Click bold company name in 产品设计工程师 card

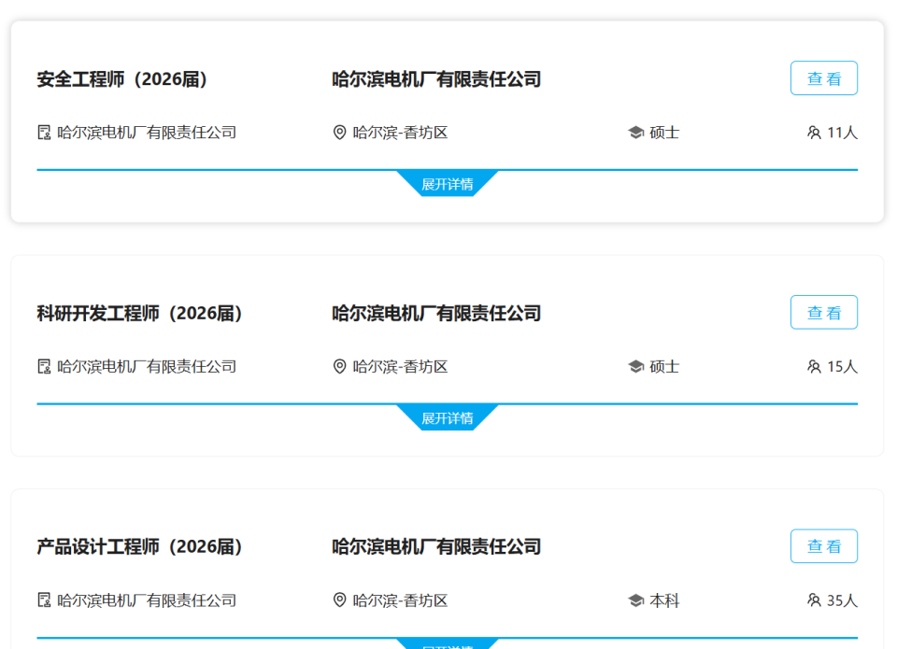pyautogui.click(x=436, y=546)
